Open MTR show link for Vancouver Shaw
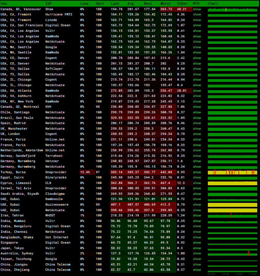 pos(197,9)
